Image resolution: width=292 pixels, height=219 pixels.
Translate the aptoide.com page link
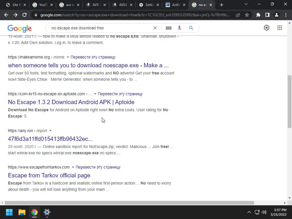(x=120, y=94)
